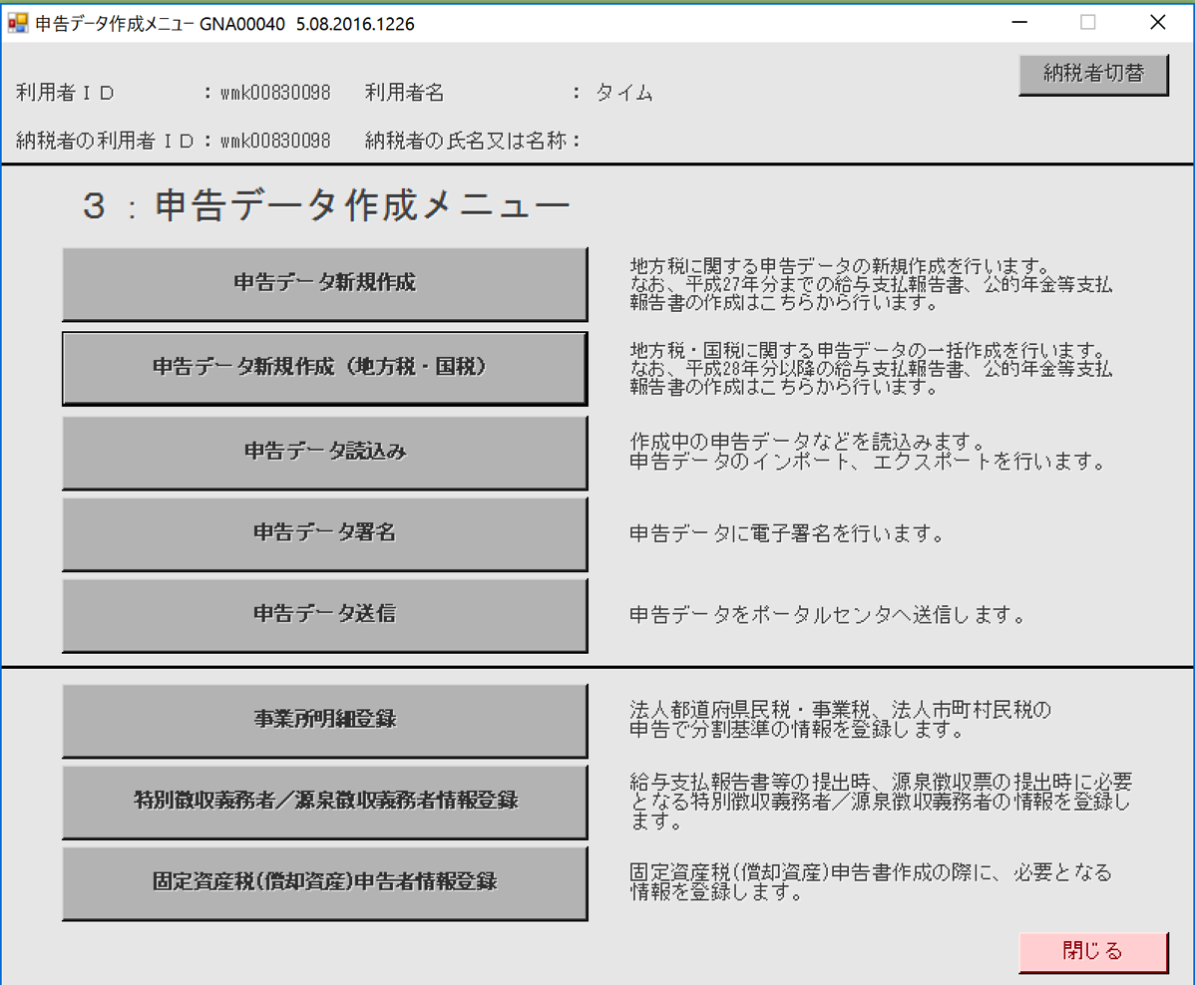
Task: Click description 申告データをポータルセンタへ送信します。
Action: (829, 615)
